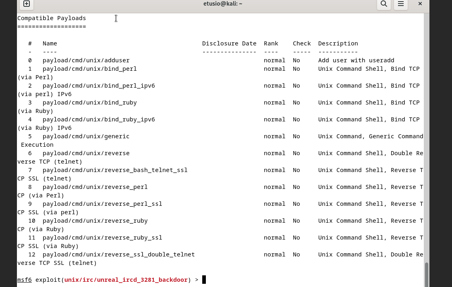Click unix/irc/unreal_ircd_3281_backdoor module name
Image resolution: width=452 pixels, height=287 pixels.
coord(126,280)
